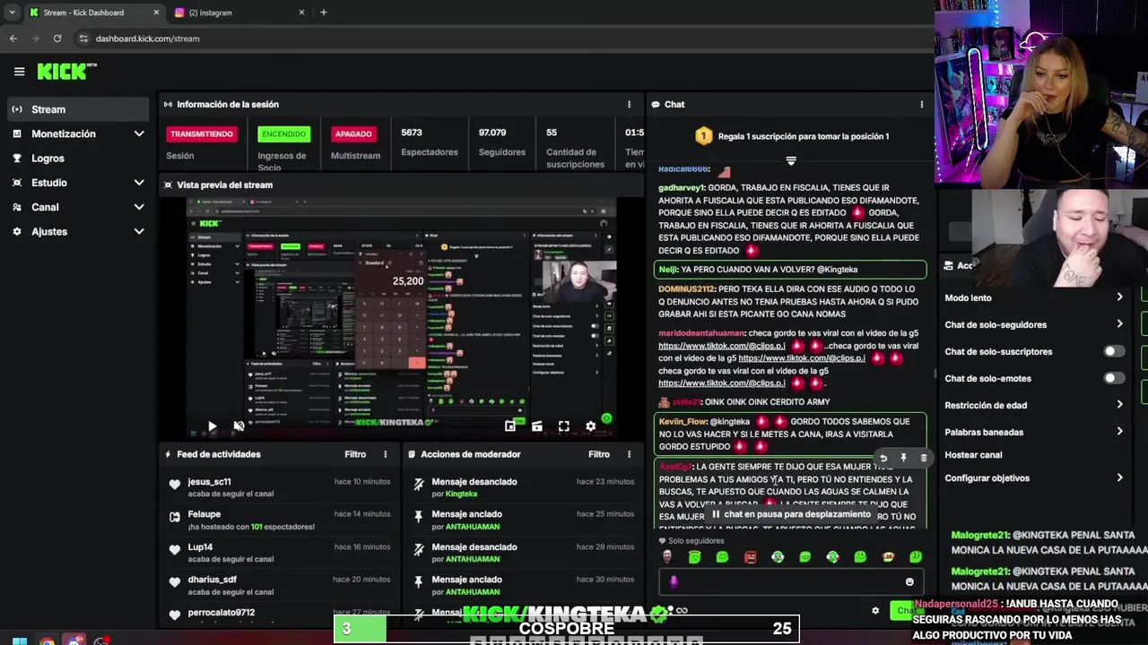
Task: Toggle theater mode on the stream preview
Action: point(536,426)
